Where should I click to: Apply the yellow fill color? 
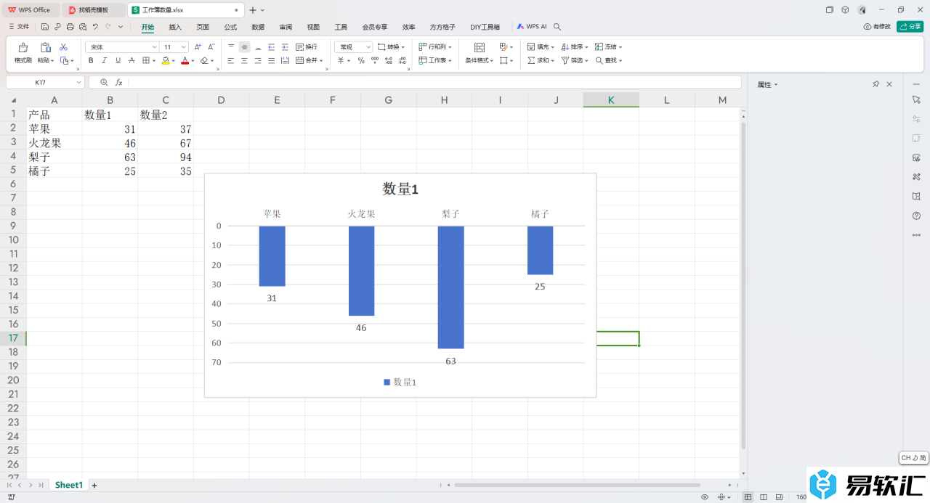166,61
